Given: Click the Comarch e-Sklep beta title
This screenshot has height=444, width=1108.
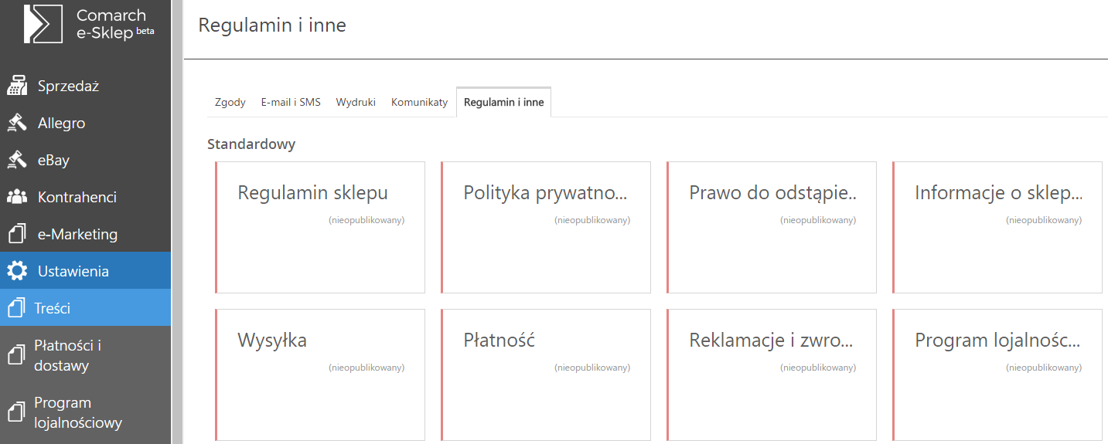Looking at the screenshot, I should [115, 24].
